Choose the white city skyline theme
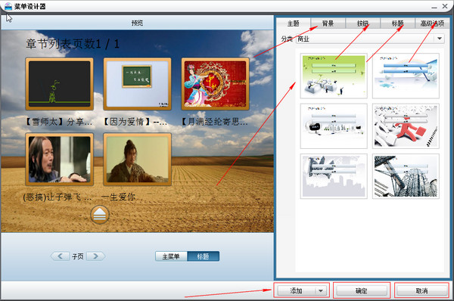Viewport: 454px width, 301px height. 334,126
